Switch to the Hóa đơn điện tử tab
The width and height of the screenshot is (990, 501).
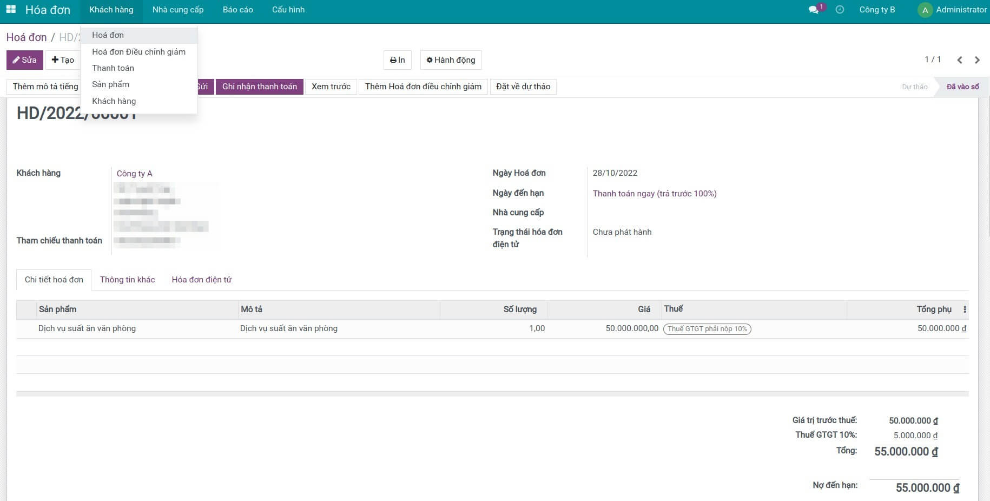[201, 280]
